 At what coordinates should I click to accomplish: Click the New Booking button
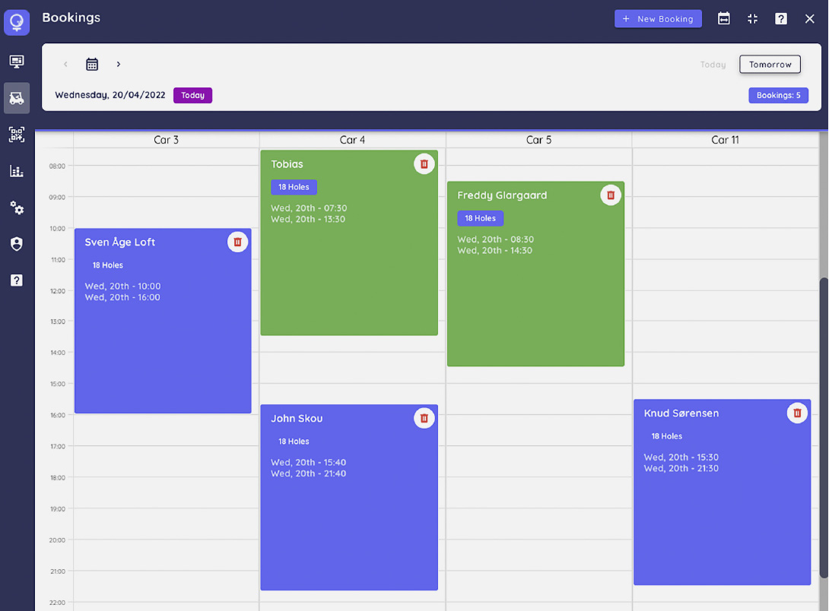point(658,19)
